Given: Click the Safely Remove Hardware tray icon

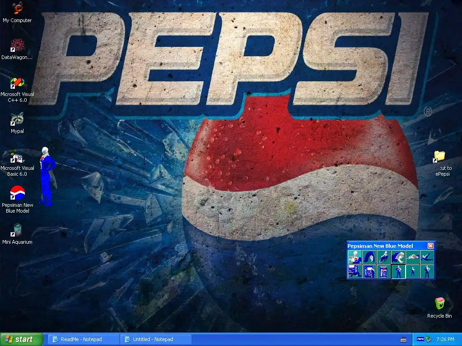Looking at the screenshot, I should [428, 339].
